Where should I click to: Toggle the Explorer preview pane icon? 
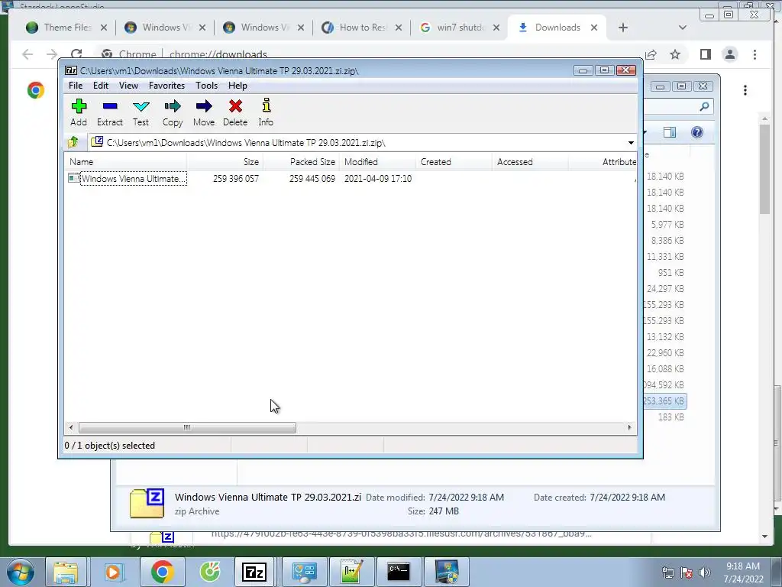click(670, 132)
